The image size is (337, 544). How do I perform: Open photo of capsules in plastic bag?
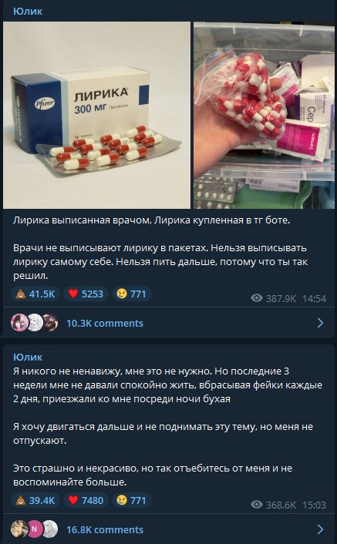(264, 115)
